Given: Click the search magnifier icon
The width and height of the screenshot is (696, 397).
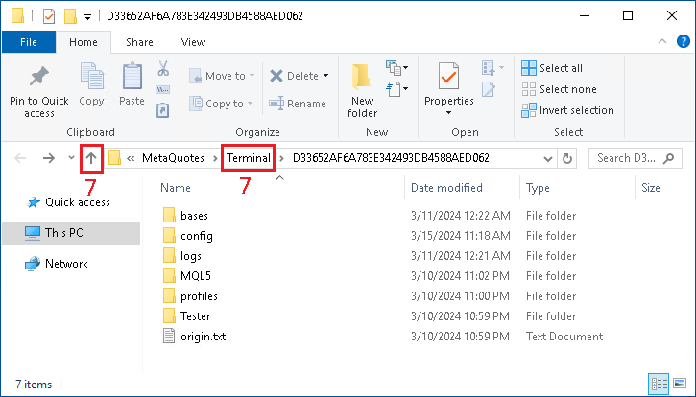Looking at the screenshot, I should click(669, 158).
